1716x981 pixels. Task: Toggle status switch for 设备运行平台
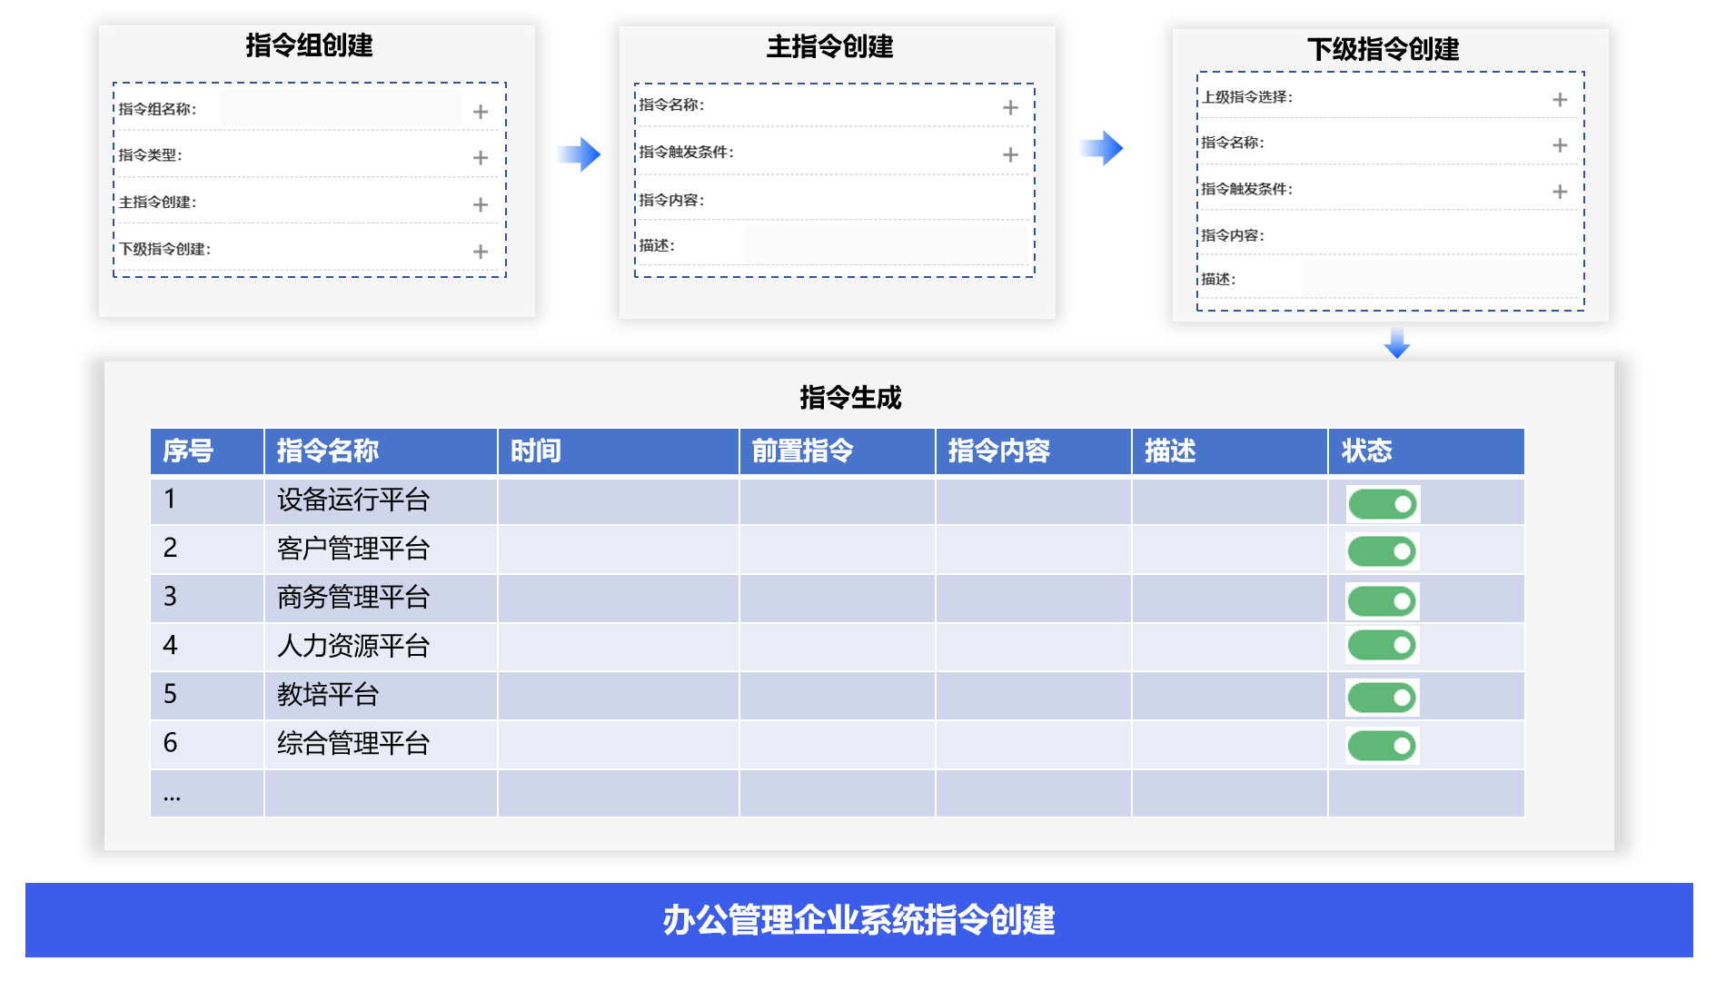coord(1383,504)
